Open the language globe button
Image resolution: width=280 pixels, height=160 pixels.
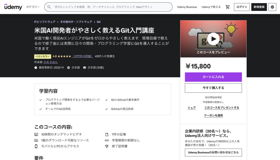point(272,7)
